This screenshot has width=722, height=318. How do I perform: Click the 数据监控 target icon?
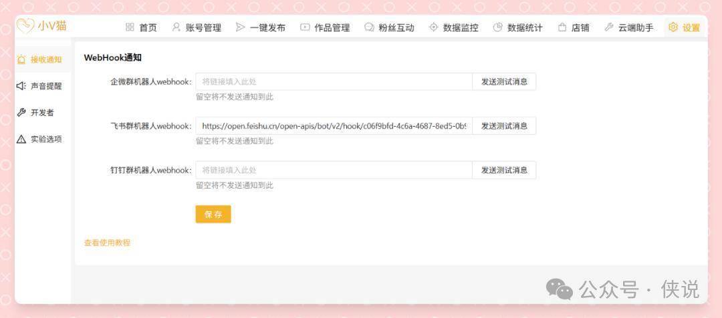coord(433,27)
